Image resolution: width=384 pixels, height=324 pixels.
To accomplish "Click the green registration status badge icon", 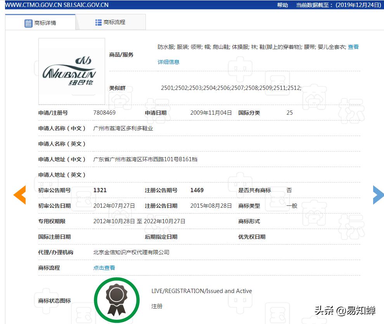I will pos(117,300).
